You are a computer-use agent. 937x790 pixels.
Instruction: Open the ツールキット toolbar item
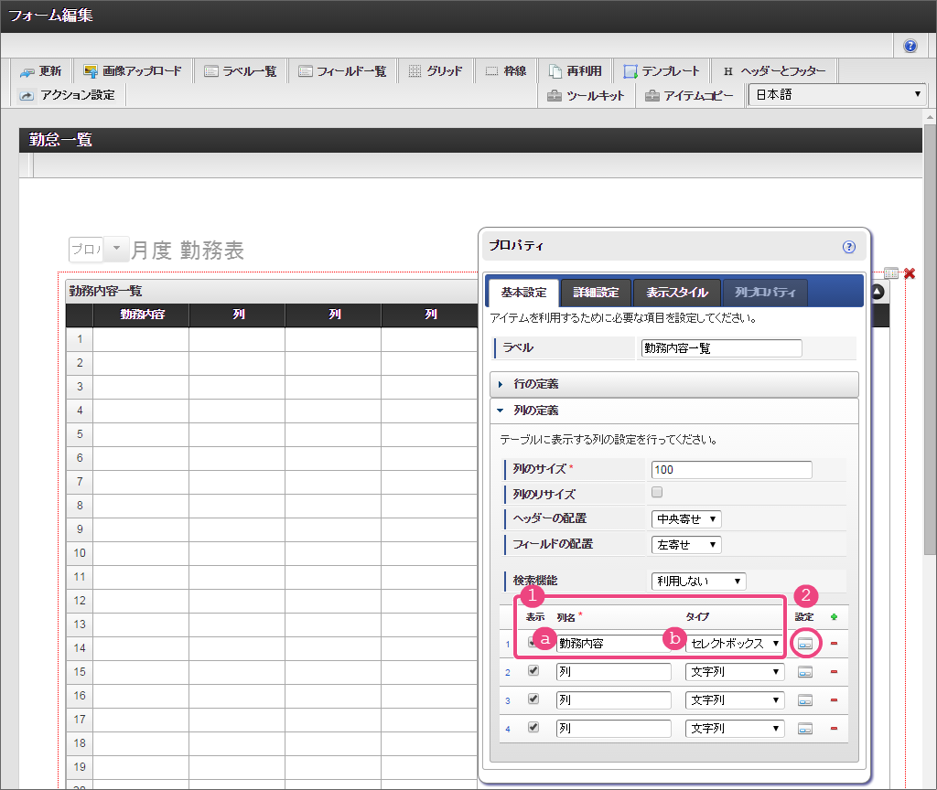(x=586, y=95)
